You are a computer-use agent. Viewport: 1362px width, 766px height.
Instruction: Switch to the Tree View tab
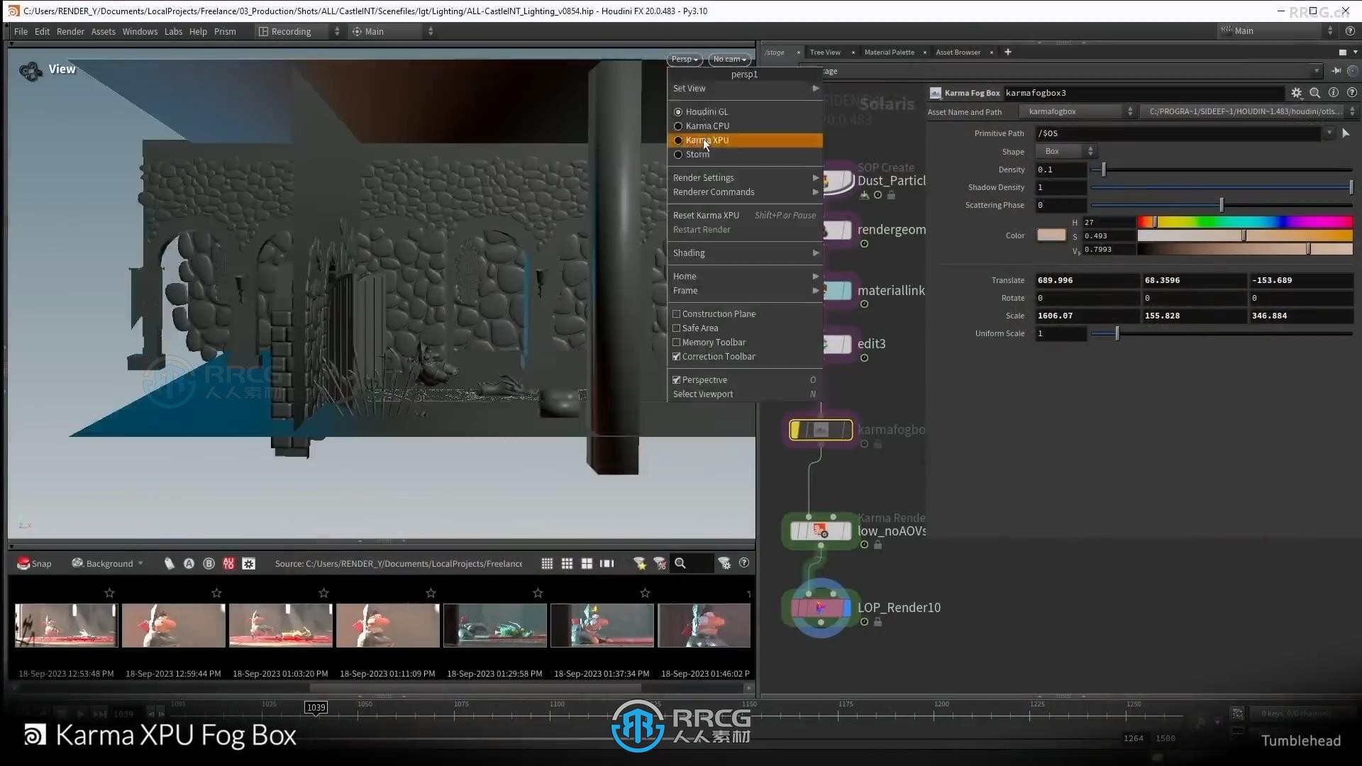pos(825,52)
